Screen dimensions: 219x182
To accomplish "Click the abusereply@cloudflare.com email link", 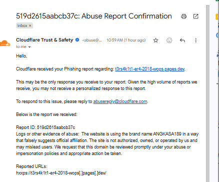I will (x=120, y=101).
